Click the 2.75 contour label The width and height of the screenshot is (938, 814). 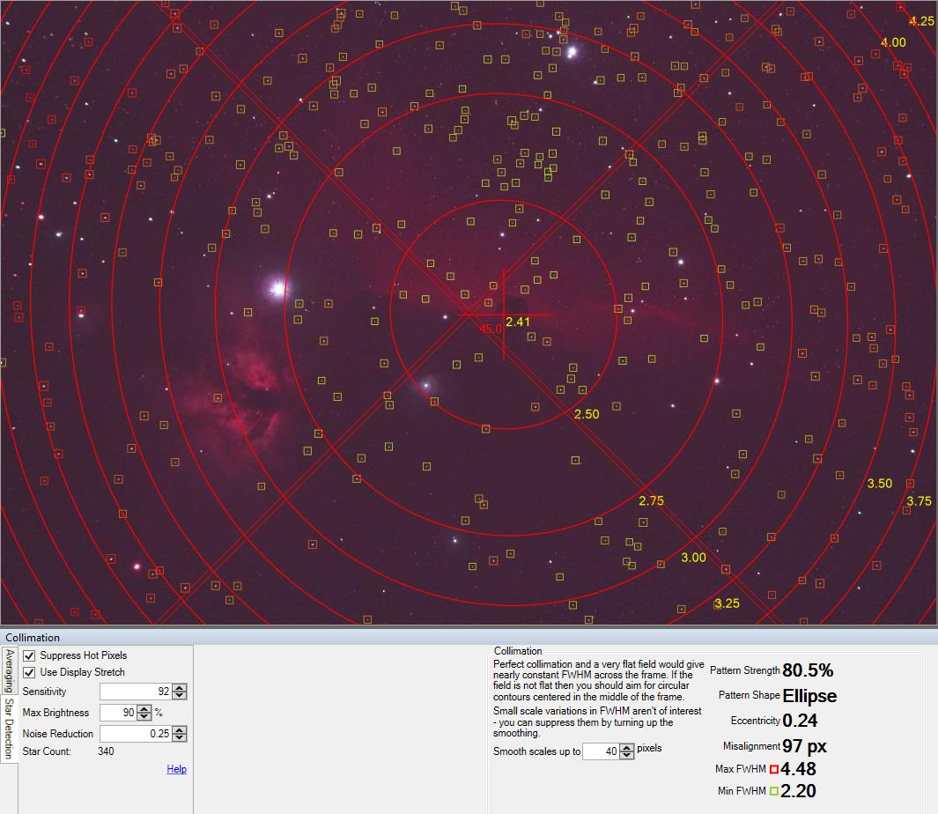pyautogui.click(x=651, y=500)
